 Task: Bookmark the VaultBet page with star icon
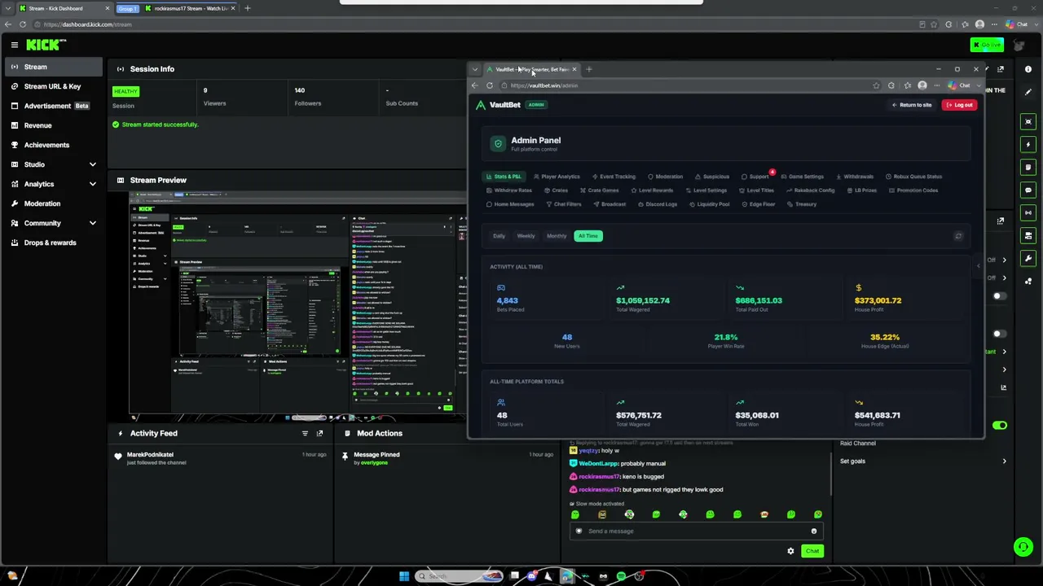click(876, 85)
